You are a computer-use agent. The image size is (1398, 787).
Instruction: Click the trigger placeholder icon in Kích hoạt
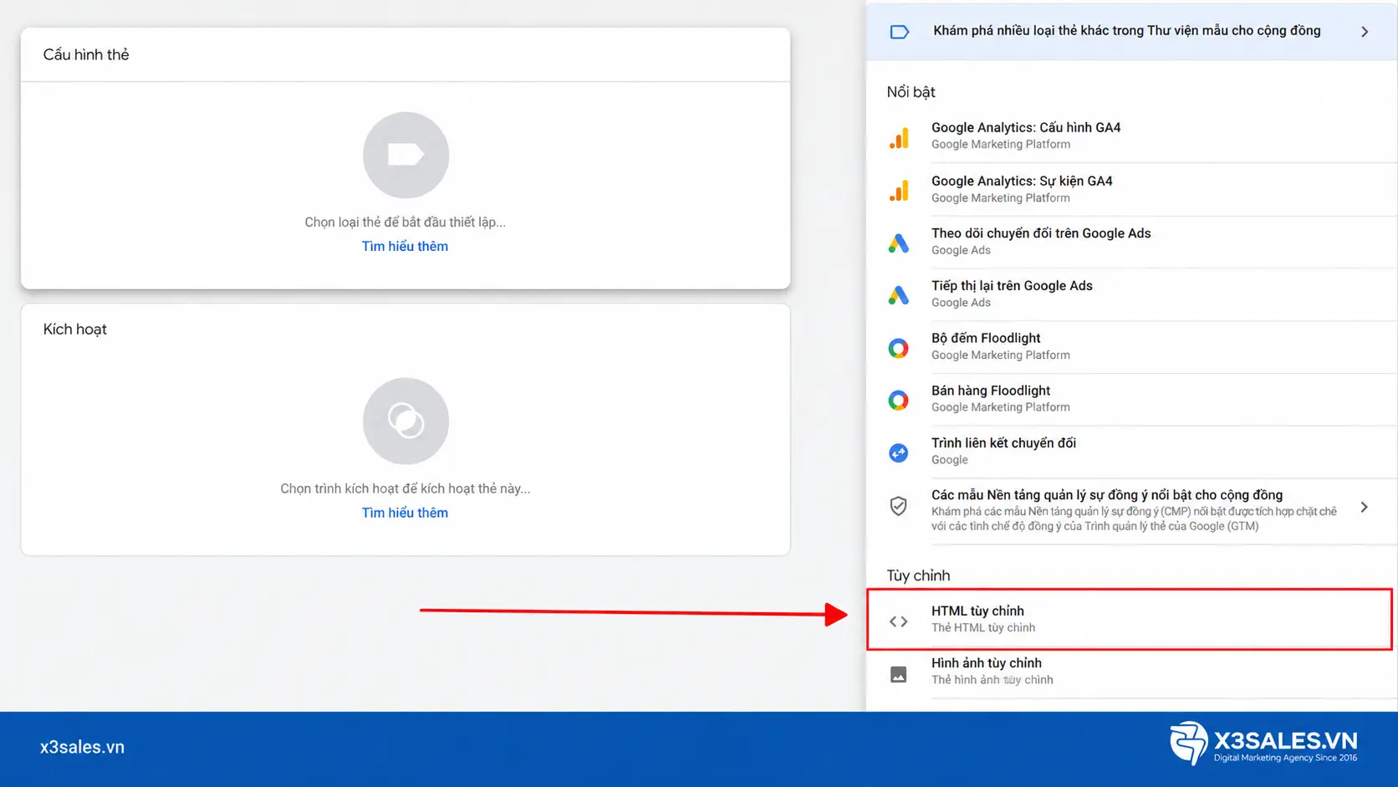pyautogui.click(x=406, y=421)
